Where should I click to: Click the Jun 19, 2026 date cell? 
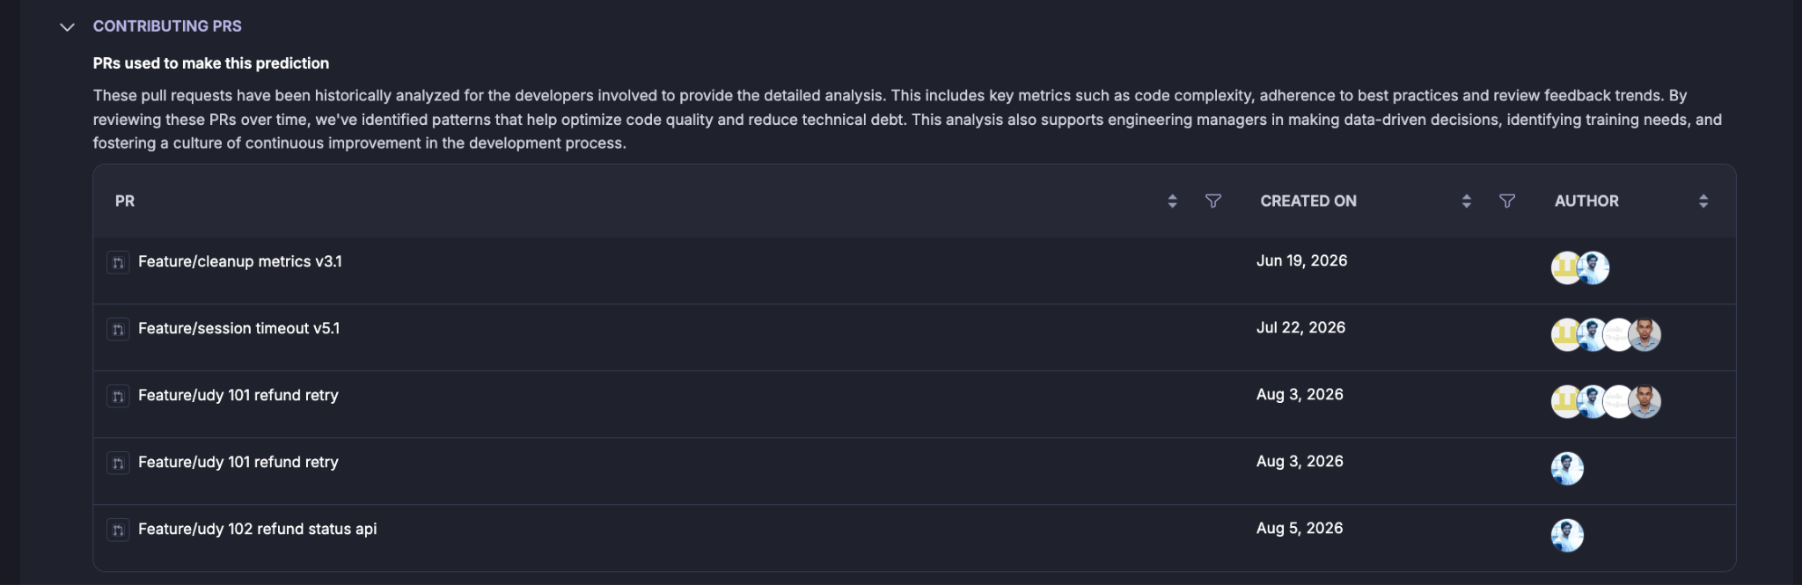[x=1301, y=260]
